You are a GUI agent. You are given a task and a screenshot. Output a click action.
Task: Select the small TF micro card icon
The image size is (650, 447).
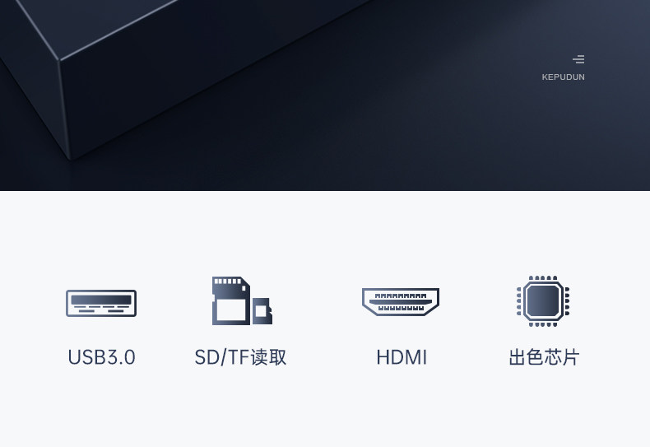coord(262,311)
